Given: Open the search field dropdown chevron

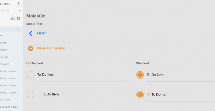Looking at the screenshot, I should [x=19, y=10].
